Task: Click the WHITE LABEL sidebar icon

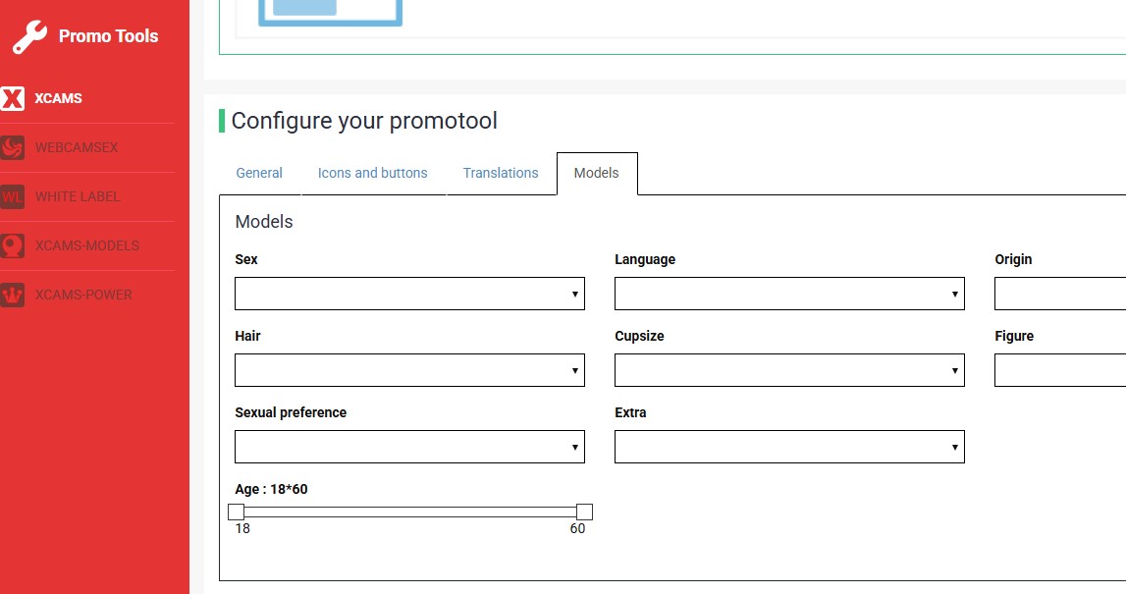Action: coord(13,196)
